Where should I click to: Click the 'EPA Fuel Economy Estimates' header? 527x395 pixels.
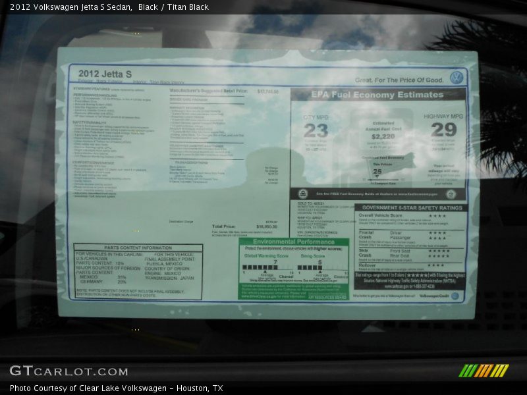point(377,95)
